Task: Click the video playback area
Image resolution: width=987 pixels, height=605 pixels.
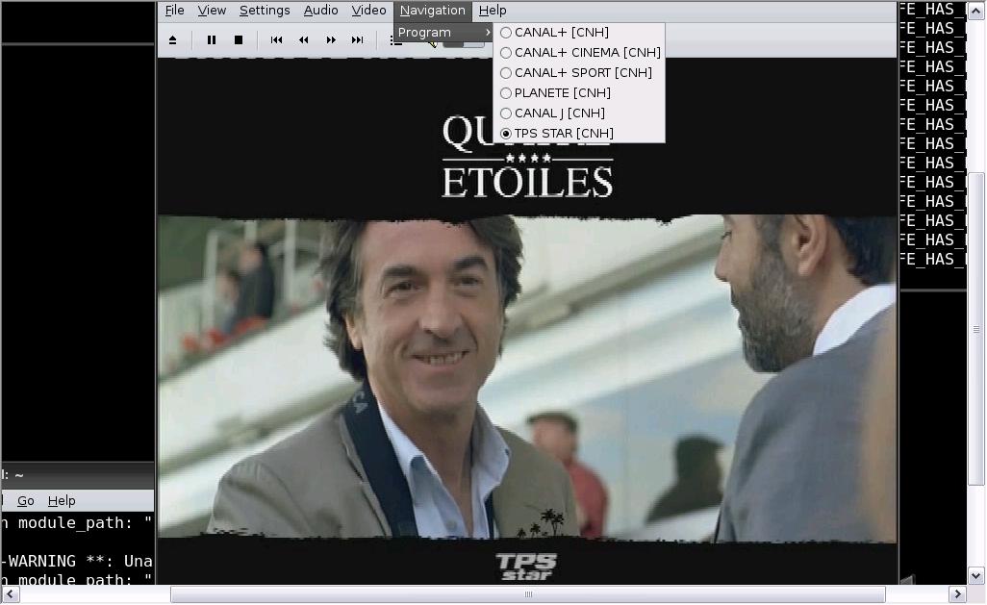Action: pyautogui.click(x=527, y=321)
